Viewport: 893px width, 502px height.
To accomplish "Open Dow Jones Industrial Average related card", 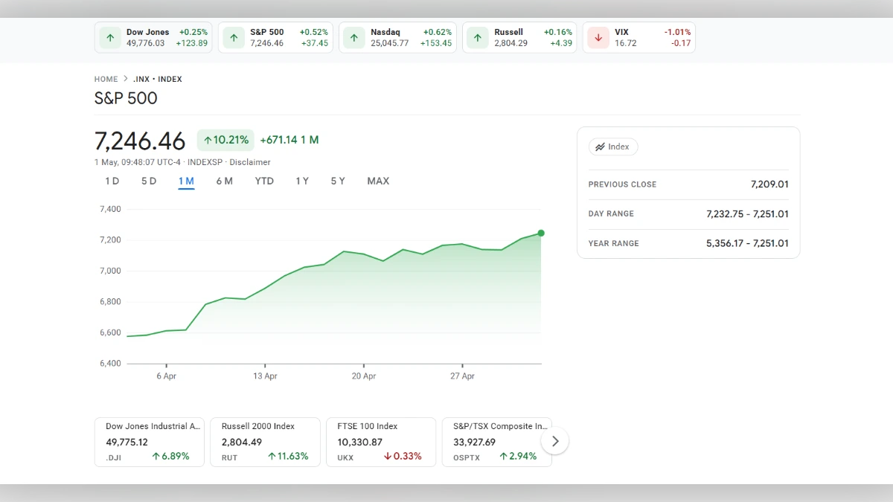I will point(150,442).
